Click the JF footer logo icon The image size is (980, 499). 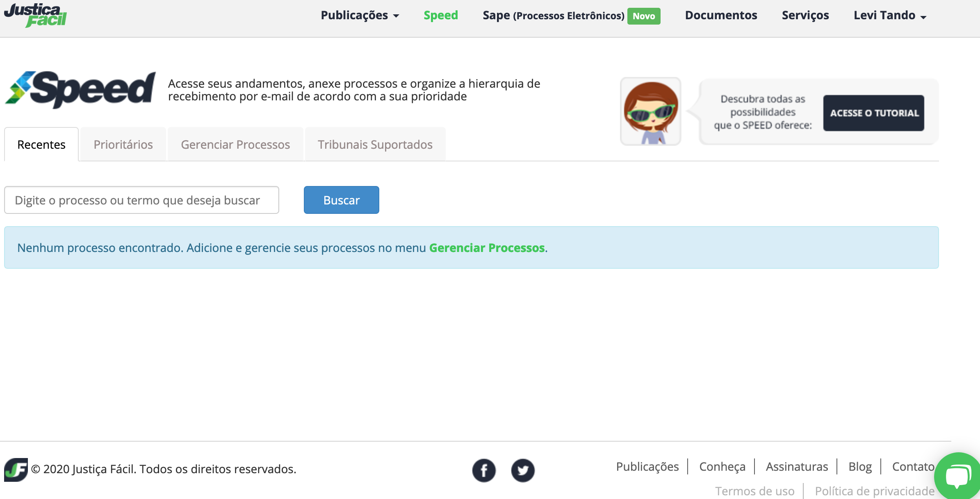tap(16, 469)
